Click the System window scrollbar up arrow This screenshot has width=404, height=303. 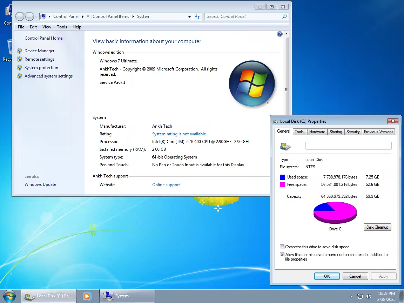[286, 34]
